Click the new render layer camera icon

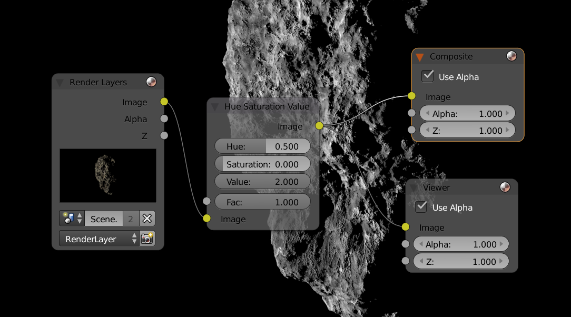[x=147, y=238]
